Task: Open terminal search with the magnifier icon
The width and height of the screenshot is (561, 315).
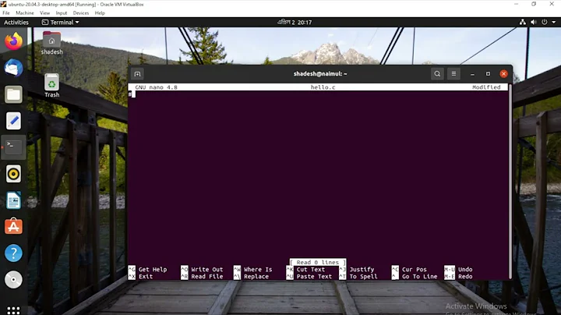Action: point(437,74)
